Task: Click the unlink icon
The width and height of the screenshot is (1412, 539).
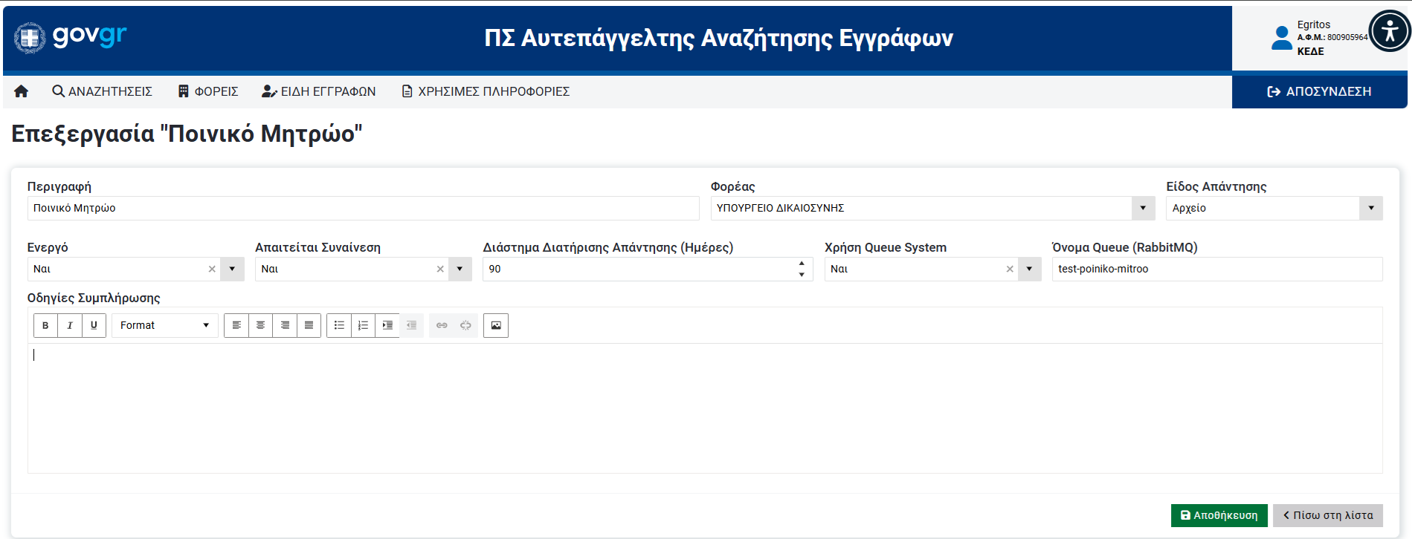Action: [x=465, y=325]
